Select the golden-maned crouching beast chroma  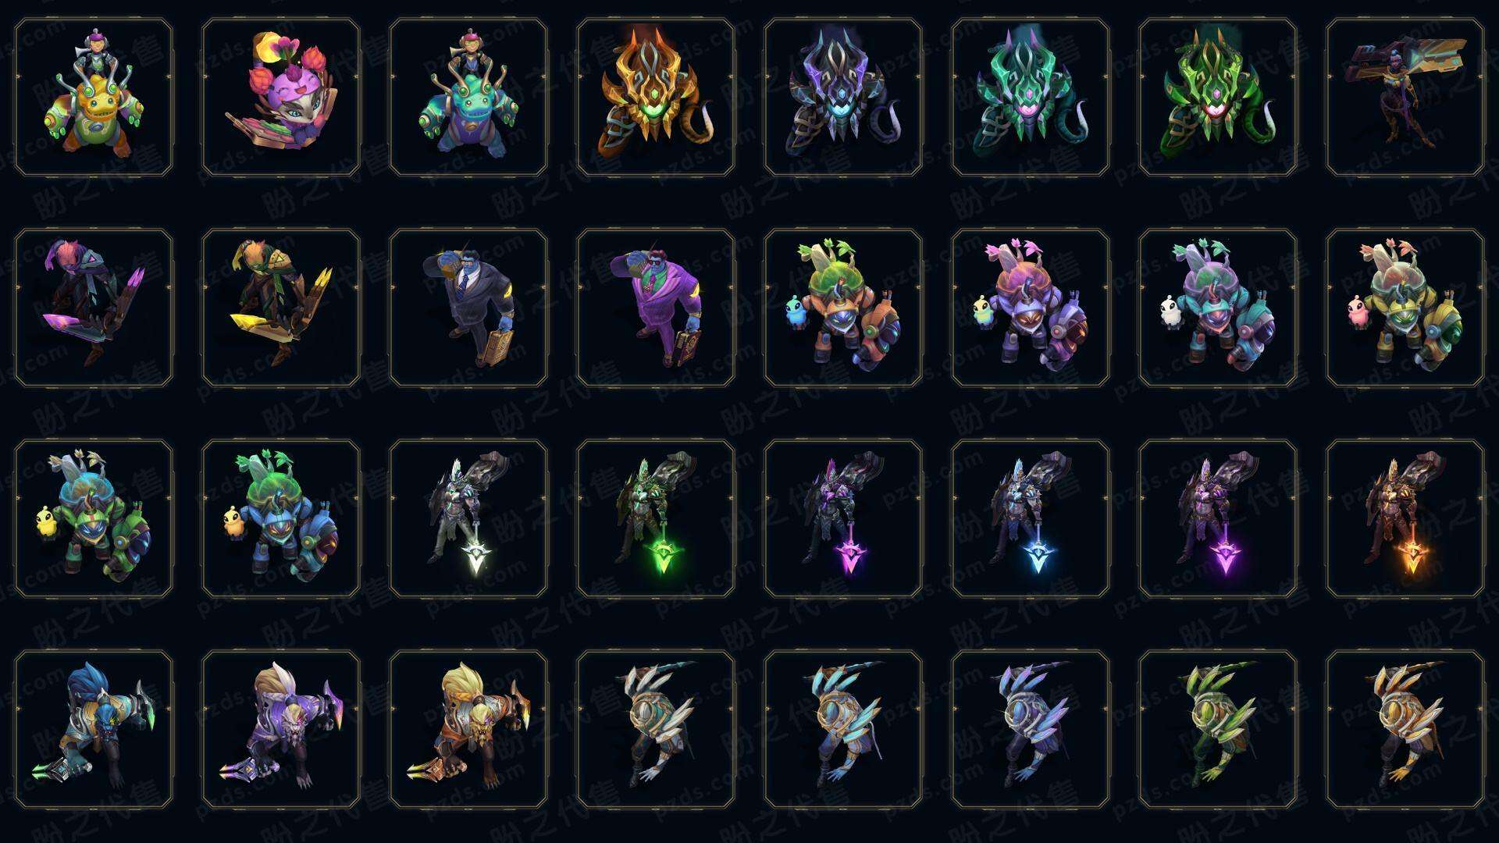pos(468,729)
